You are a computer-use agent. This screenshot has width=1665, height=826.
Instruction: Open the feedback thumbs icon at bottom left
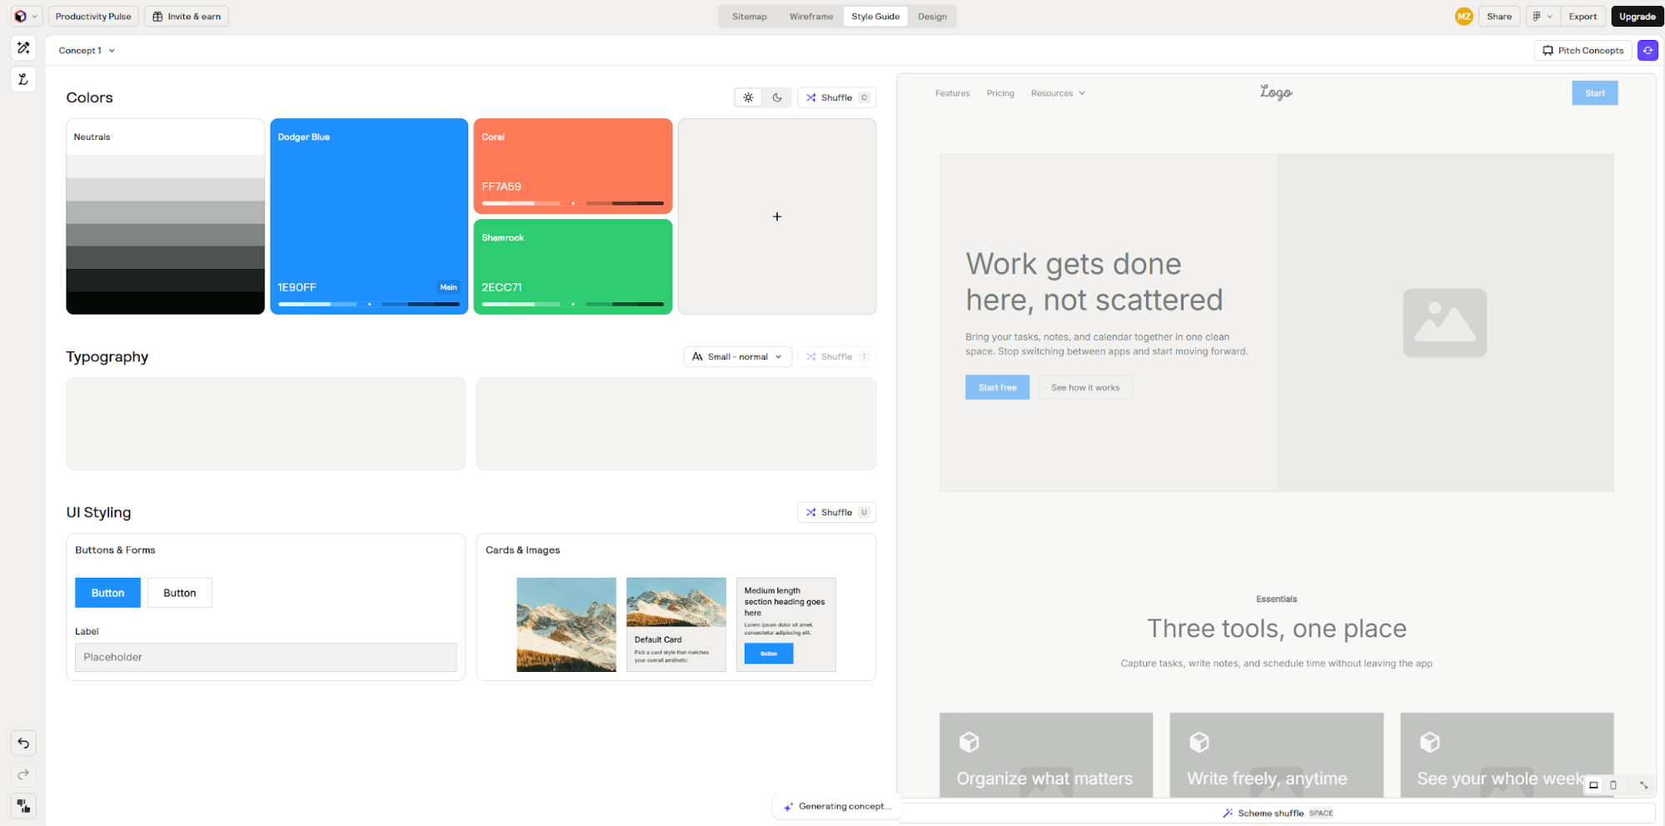point(22,806)
